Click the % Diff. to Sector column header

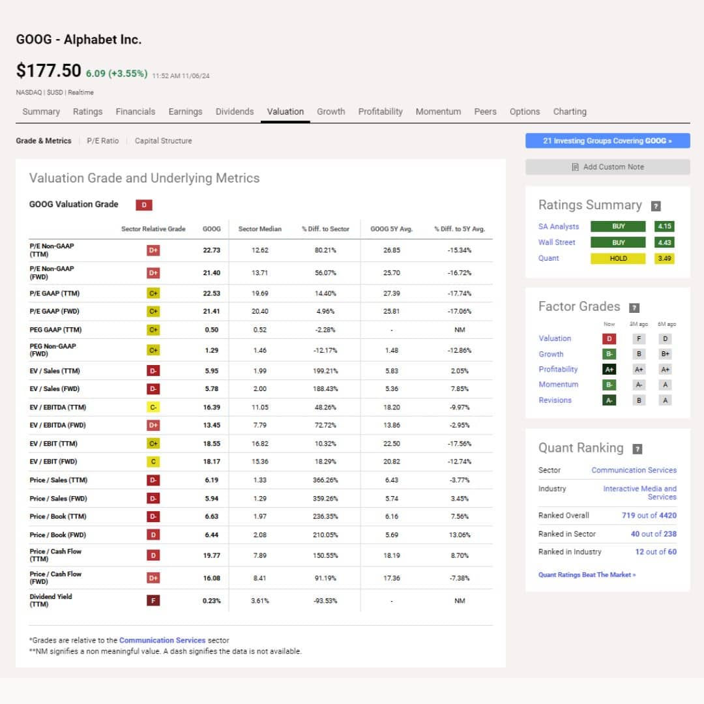pyautogui.click(x=325, y=229)
